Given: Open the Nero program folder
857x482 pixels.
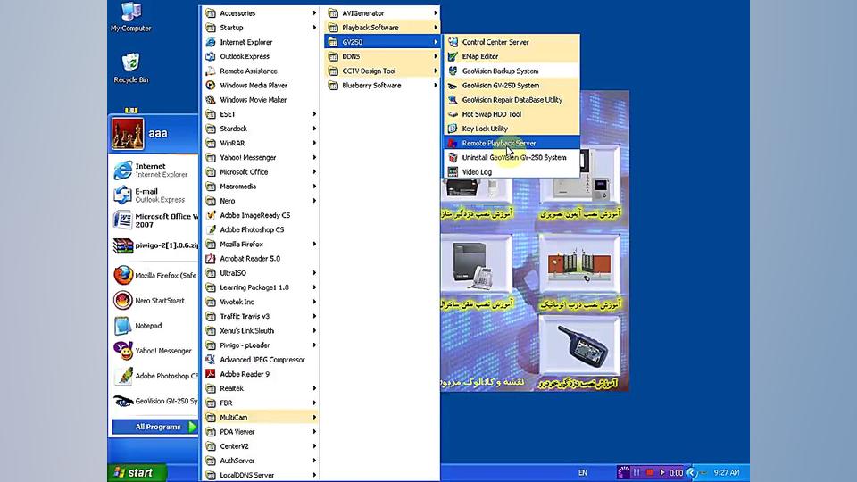Looking at the screenshot, I should click(260, 201).
